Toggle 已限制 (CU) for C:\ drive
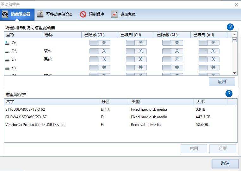The width and height of the screenshot is (241, 171). point(136,43)
